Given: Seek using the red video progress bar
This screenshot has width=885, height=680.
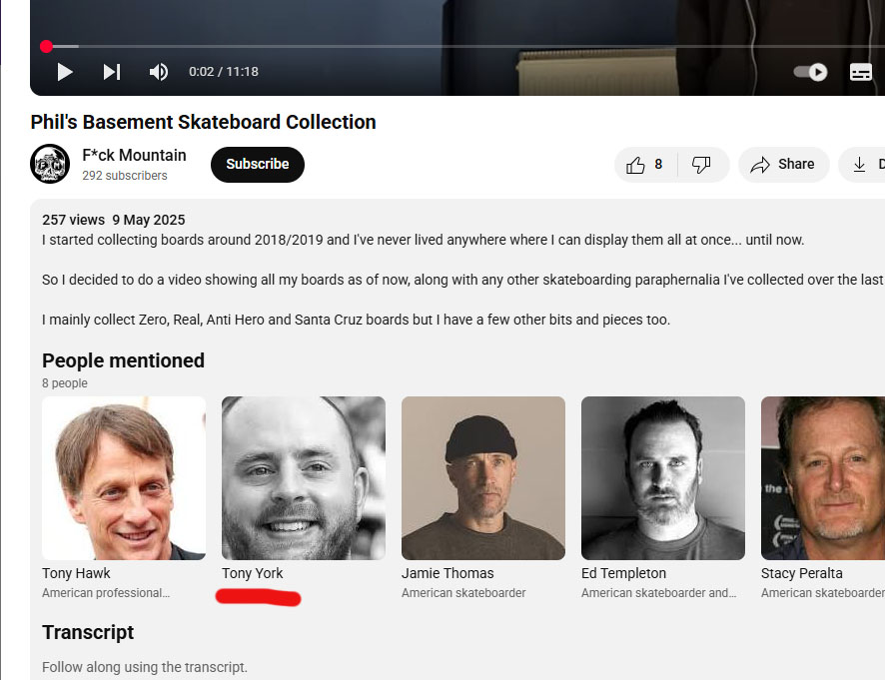Looking at the screenshot, I should (300, 46).
